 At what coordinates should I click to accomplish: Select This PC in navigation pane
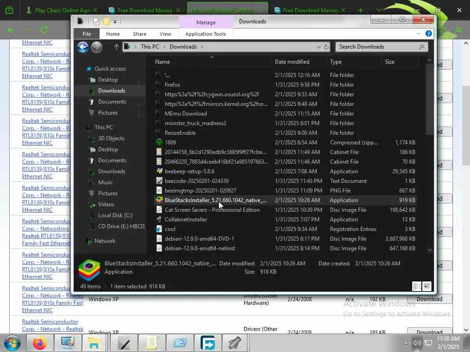[103, 127]
